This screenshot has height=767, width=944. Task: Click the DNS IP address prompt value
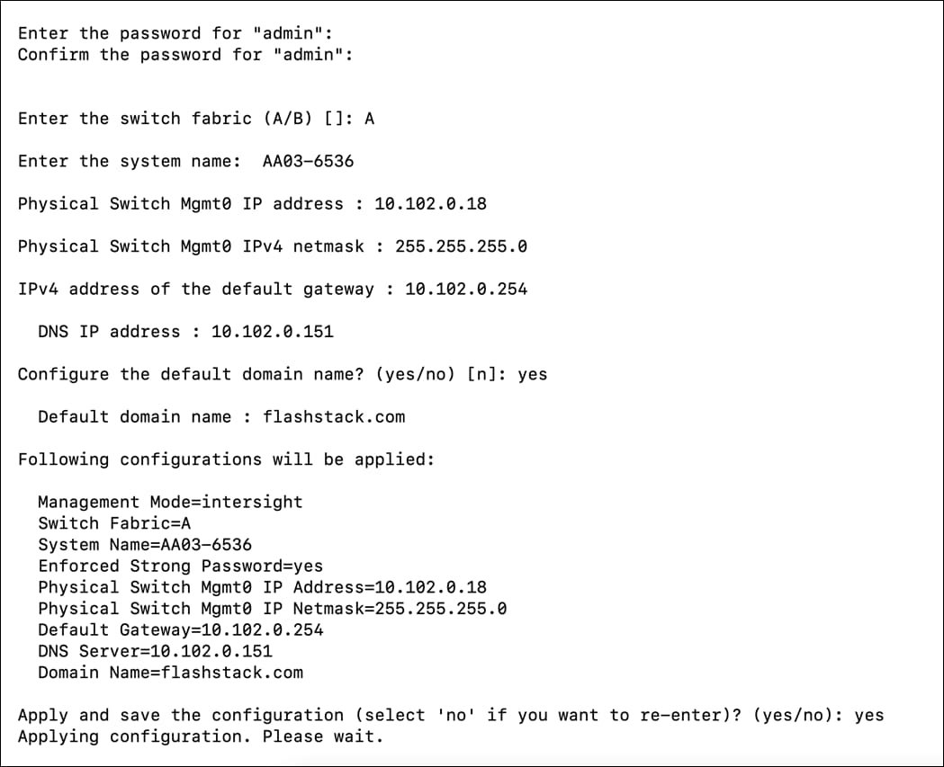(x=272, y=332)
